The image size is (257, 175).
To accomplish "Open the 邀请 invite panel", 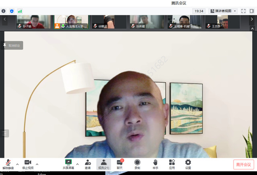I will tap(88, 164).
